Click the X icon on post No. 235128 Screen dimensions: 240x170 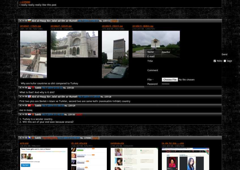tap(20, 97)
